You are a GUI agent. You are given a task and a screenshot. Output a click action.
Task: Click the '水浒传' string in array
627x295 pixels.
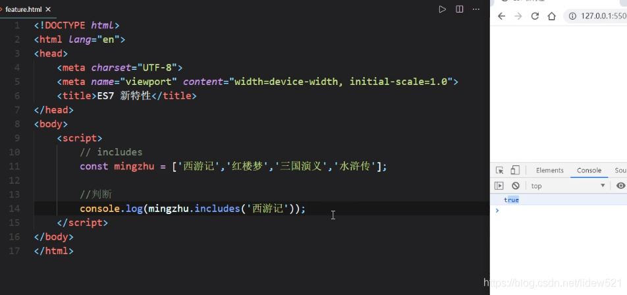tap(354, 167)
